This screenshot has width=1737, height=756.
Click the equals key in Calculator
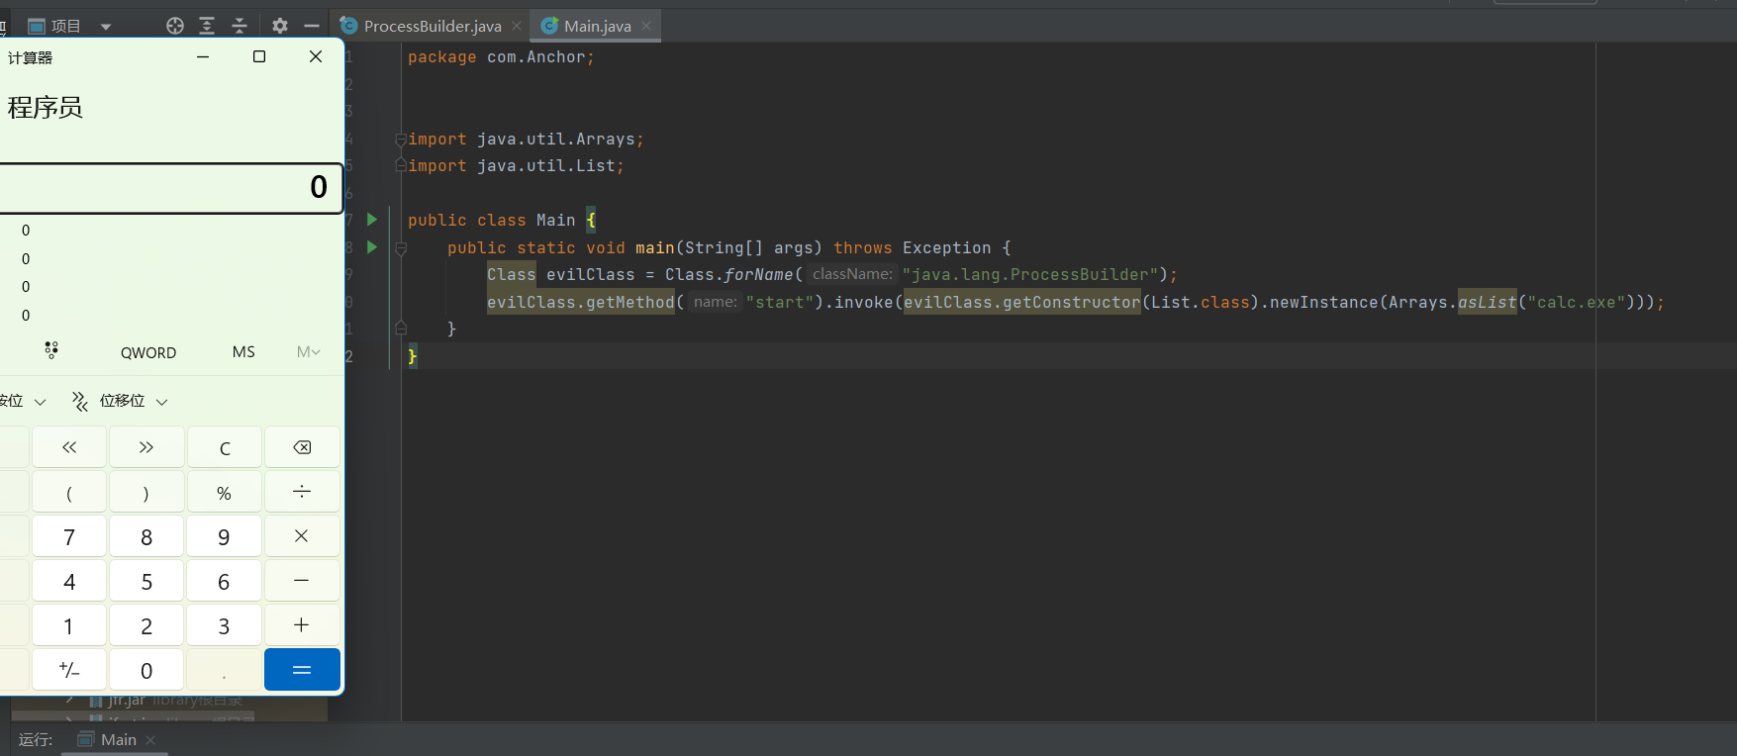pyautogui.click(x=302, y=670)
